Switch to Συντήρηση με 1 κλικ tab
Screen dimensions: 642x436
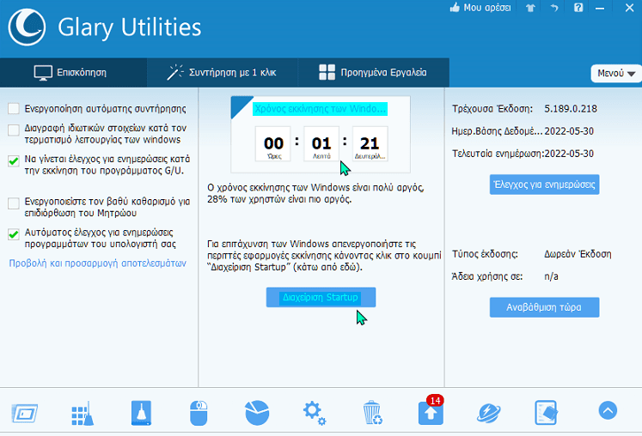(223, 73)
